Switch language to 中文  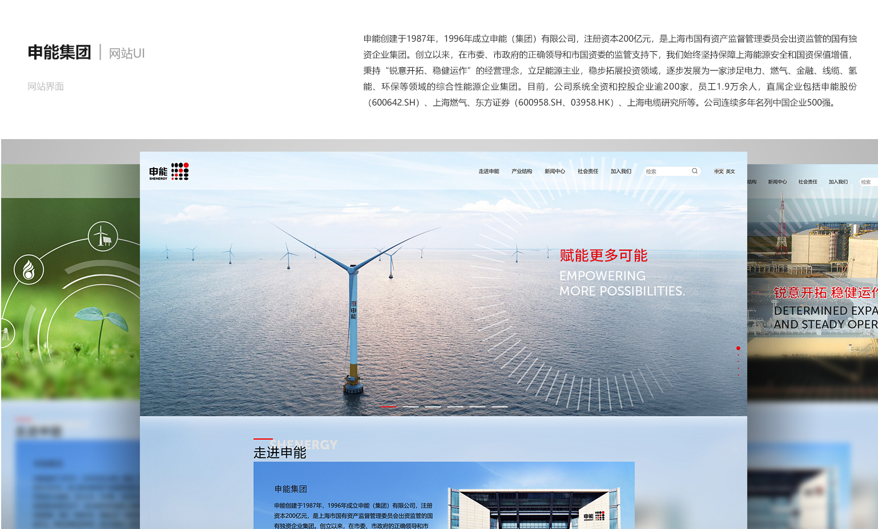(x=719, y=172)
